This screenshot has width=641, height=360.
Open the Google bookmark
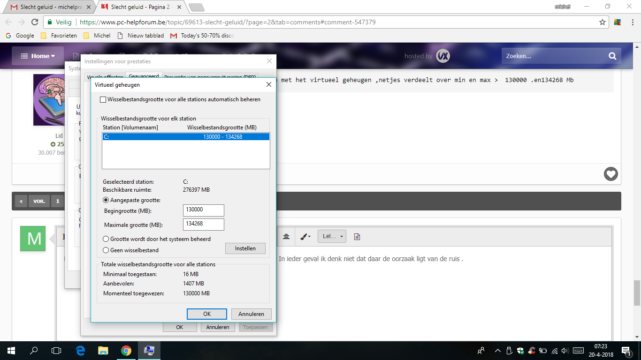[x=20, y=35]
